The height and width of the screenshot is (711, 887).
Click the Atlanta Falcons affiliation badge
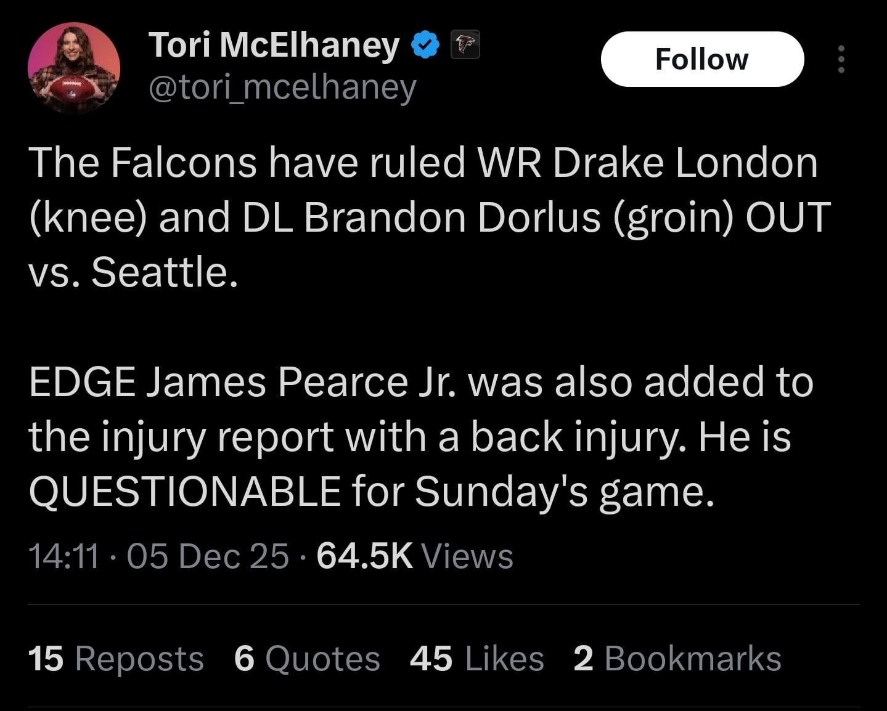[465, 46]
